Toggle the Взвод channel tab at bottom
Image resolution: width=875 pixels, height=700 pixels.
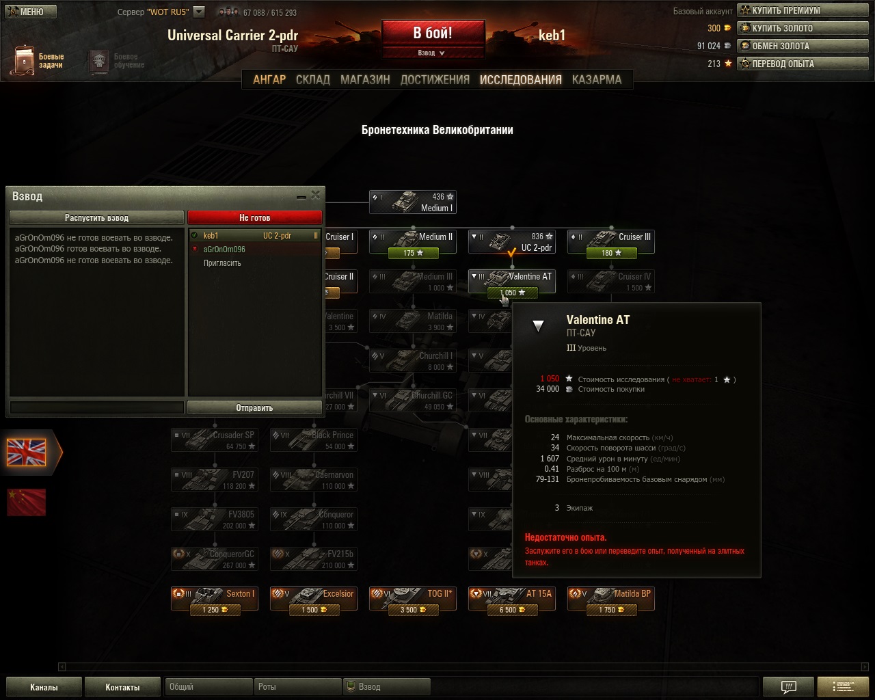click(386, 686)
